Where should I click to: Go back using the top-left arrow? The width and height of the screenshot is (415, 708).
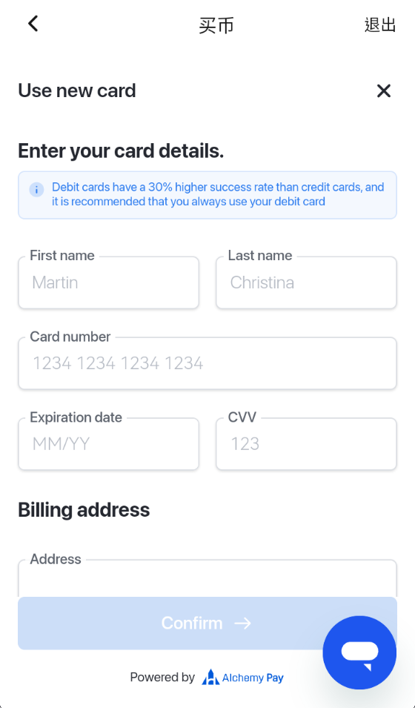33,24
